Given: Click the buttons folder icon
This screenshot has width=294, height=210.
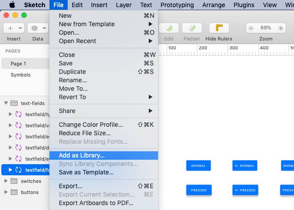Looking at the screenshot, I should [14, 192].
